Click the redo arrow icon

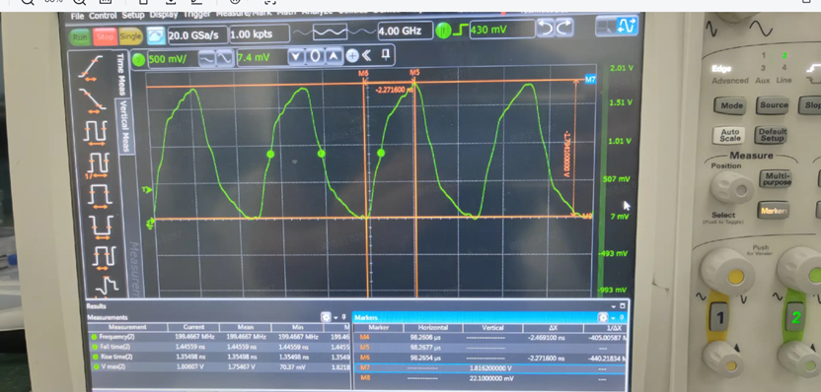point(564,28)
